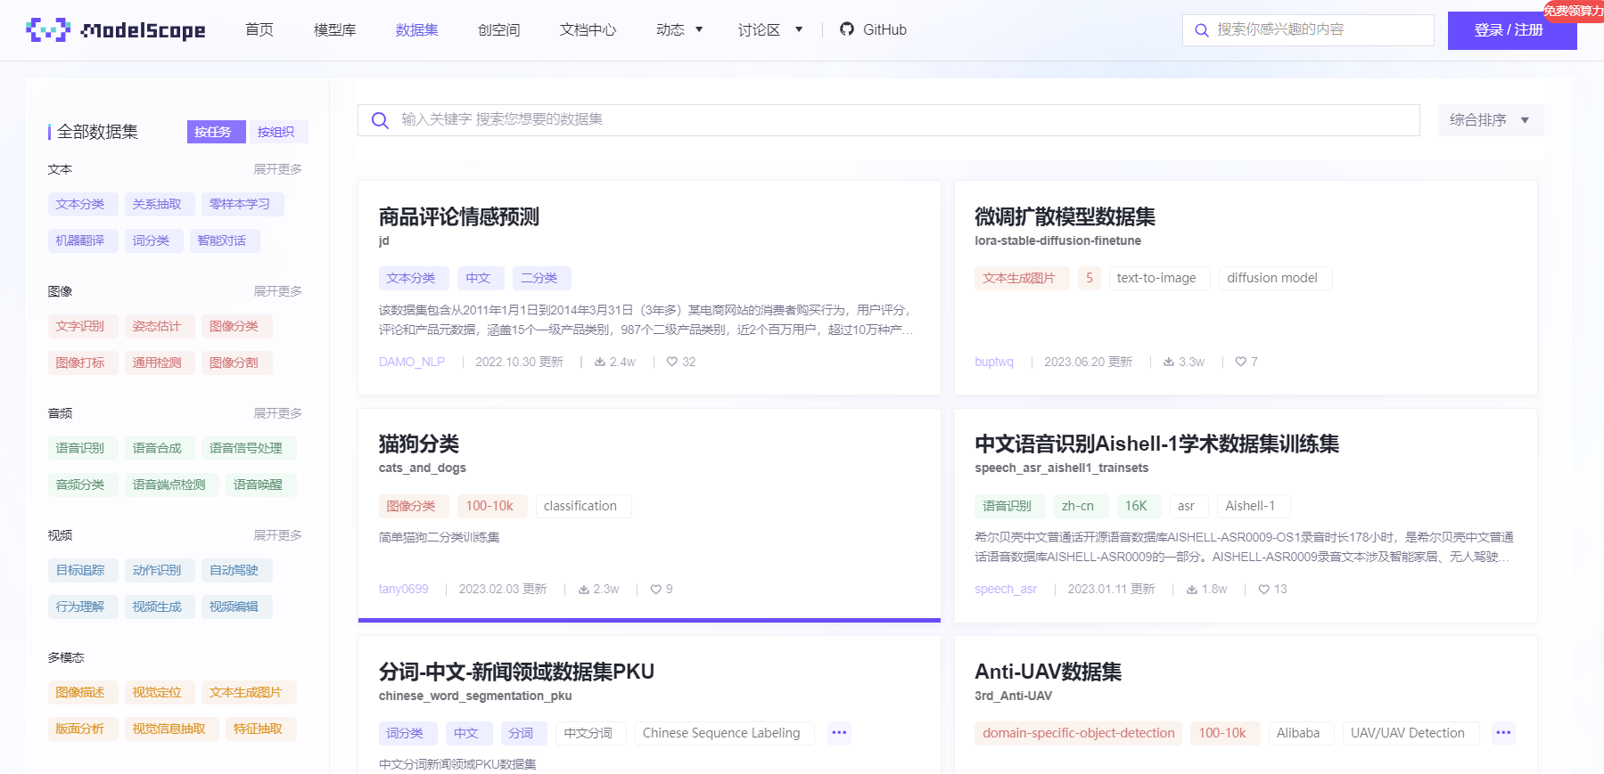
Task: Switch dataset filter to 按组织
Action: coord(276,132)
